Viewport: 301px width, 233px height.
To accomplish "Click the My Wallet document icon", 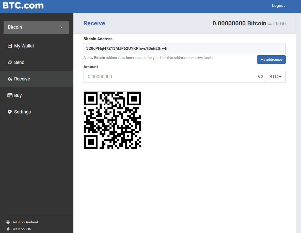I will coord(10,46).
